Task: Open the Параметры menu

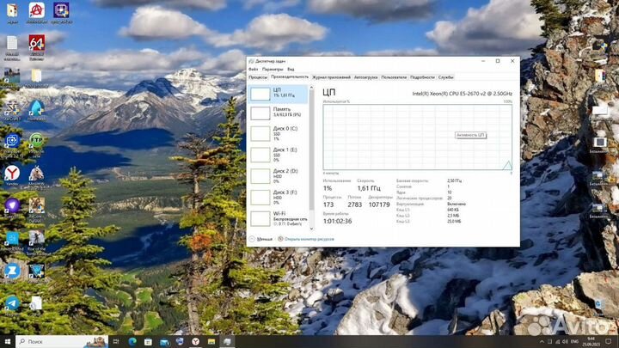Action: (x=273, y=69)
